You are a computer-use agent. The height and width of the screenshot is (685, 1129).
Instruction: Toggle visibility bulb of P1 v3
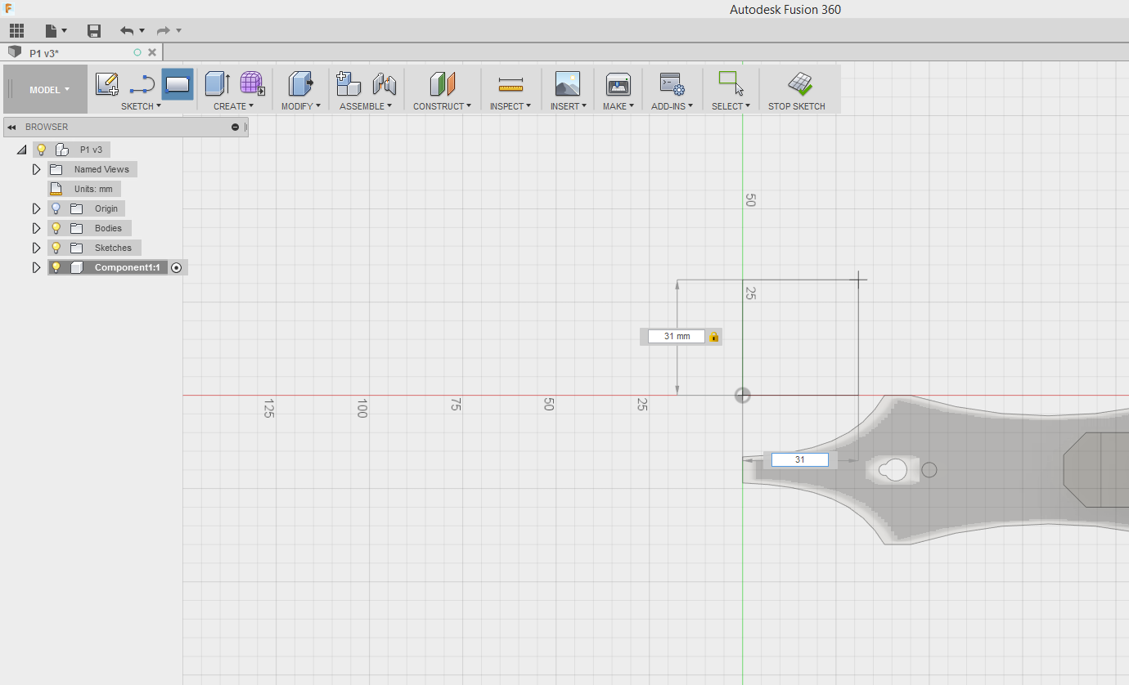click(41, 150)
